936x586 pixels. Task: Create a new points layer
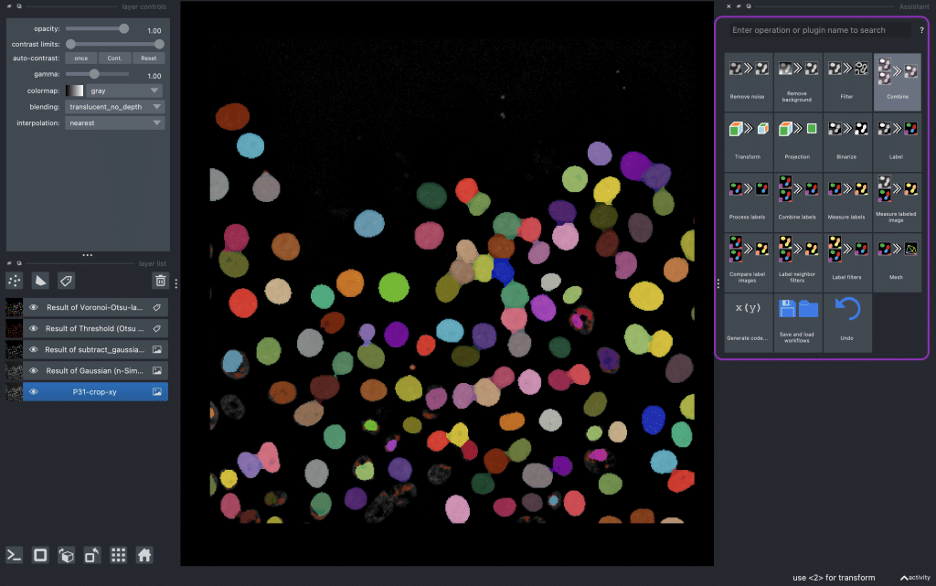pos(15,281)
